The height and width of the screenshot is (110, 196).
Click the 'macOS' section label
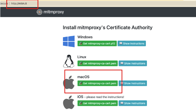click(x=83, y=77)
